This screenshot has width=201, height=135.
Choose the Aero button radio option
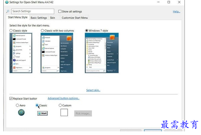[17, 105]
